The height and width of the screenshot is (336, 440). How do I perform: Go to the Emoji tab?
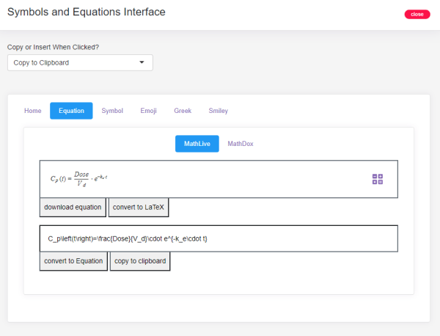tap(148, 111)
